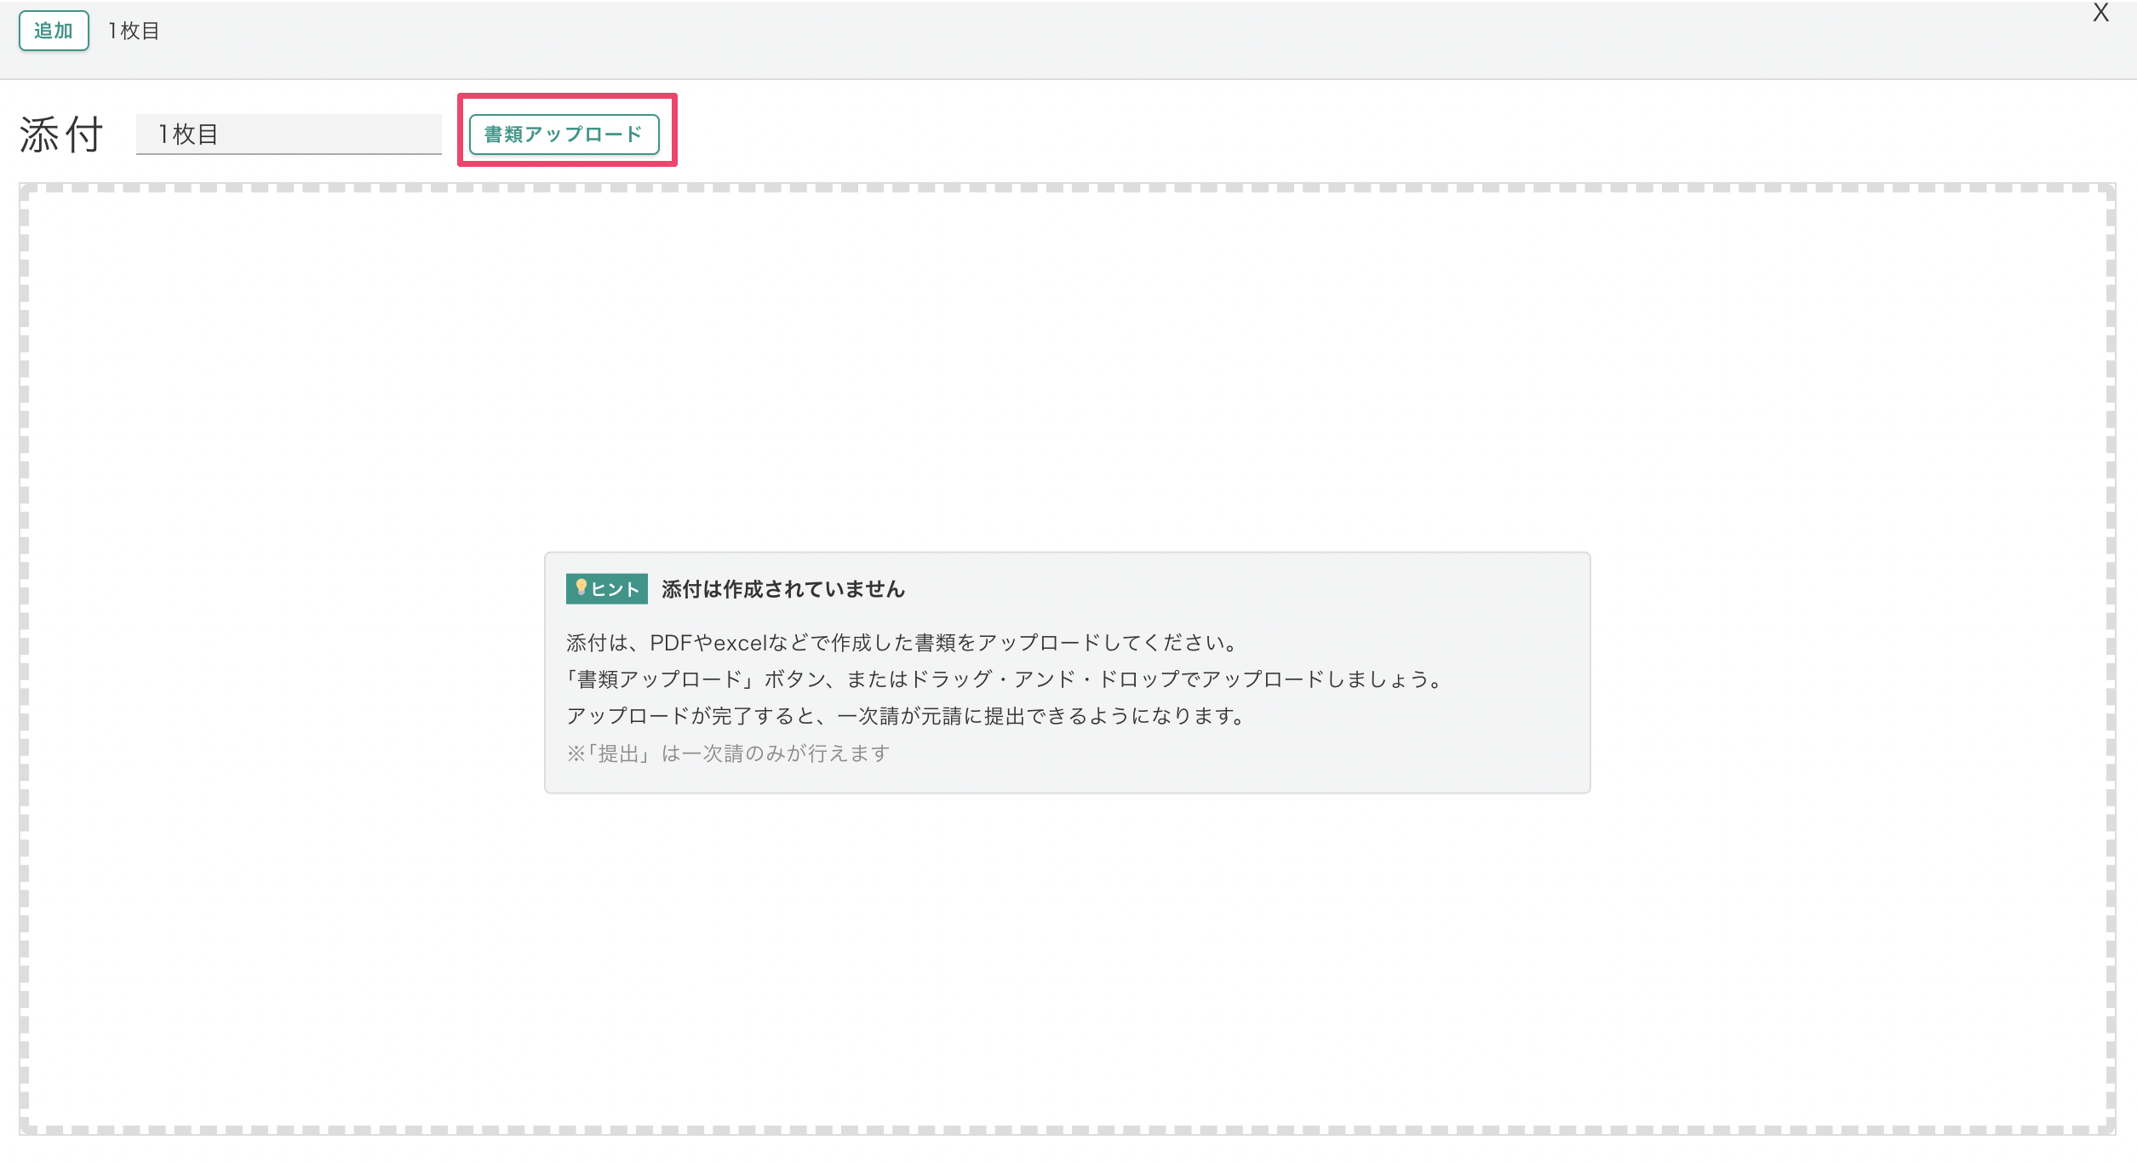
Task: Click the hint line mentioning PDFやexcel
Action: pyautogui.click(x=901, y=643)
